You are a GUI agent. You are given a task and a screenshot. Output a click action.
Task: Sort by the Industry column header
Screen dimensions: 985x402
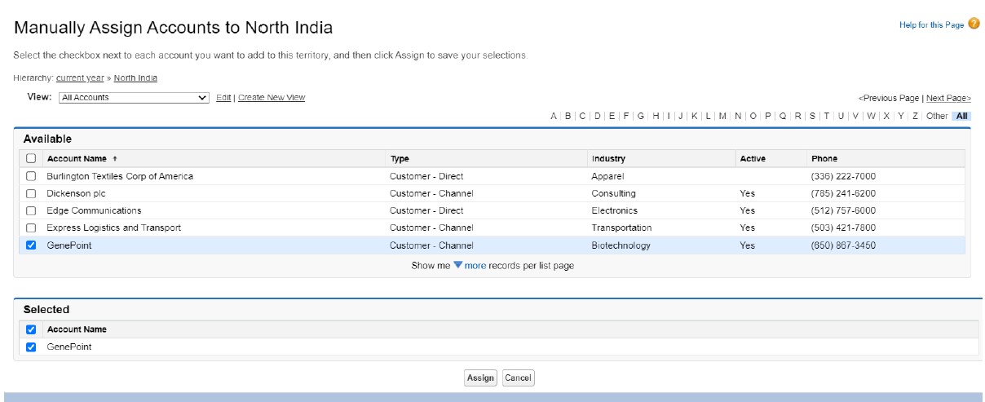click(x=608, y=159)
